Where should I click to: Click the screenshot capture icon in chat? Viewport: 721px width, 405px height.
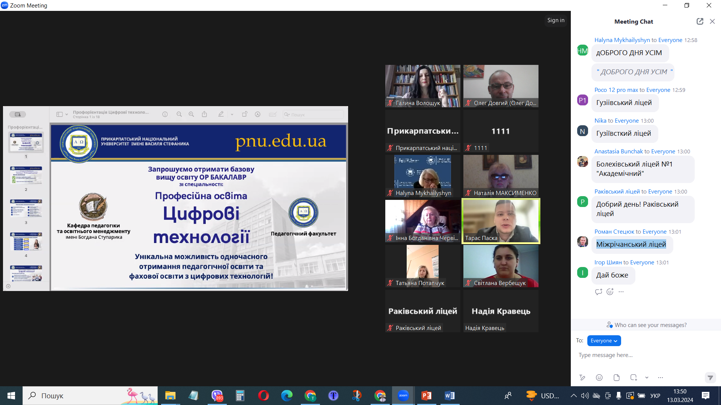pos(634,378)
